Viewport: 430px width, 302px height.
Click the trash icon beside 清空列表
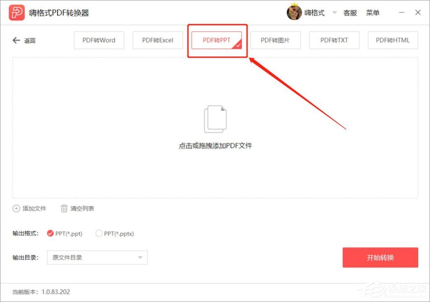coord(64,208)
